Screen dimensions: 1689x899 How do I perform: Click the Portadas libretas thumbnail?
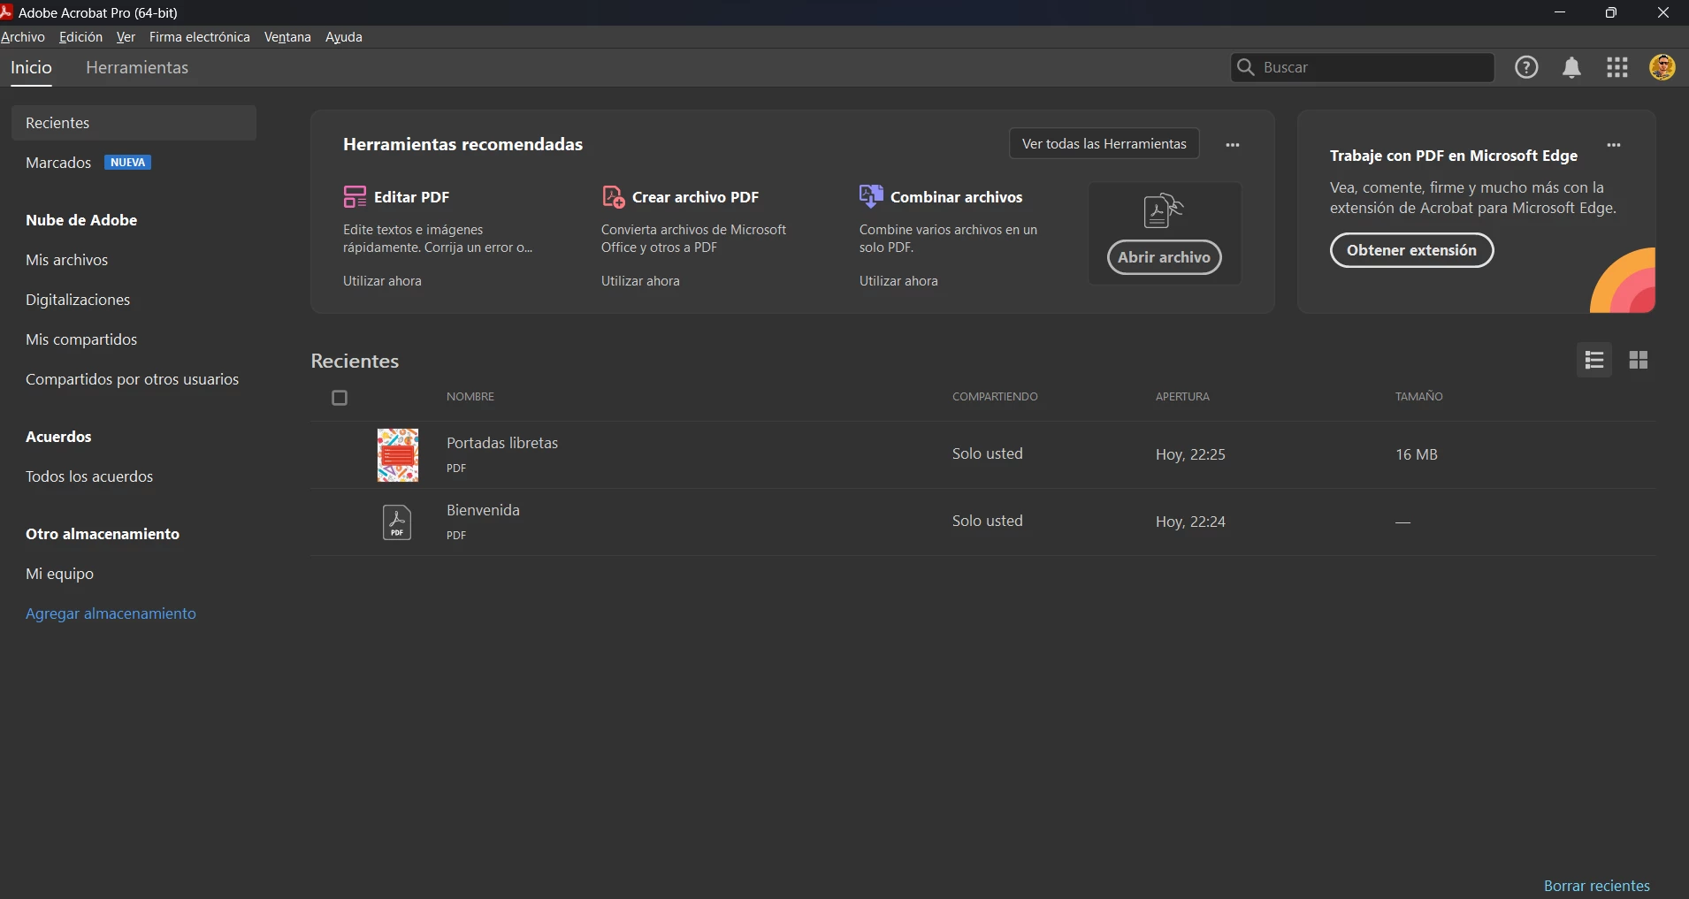397,455
